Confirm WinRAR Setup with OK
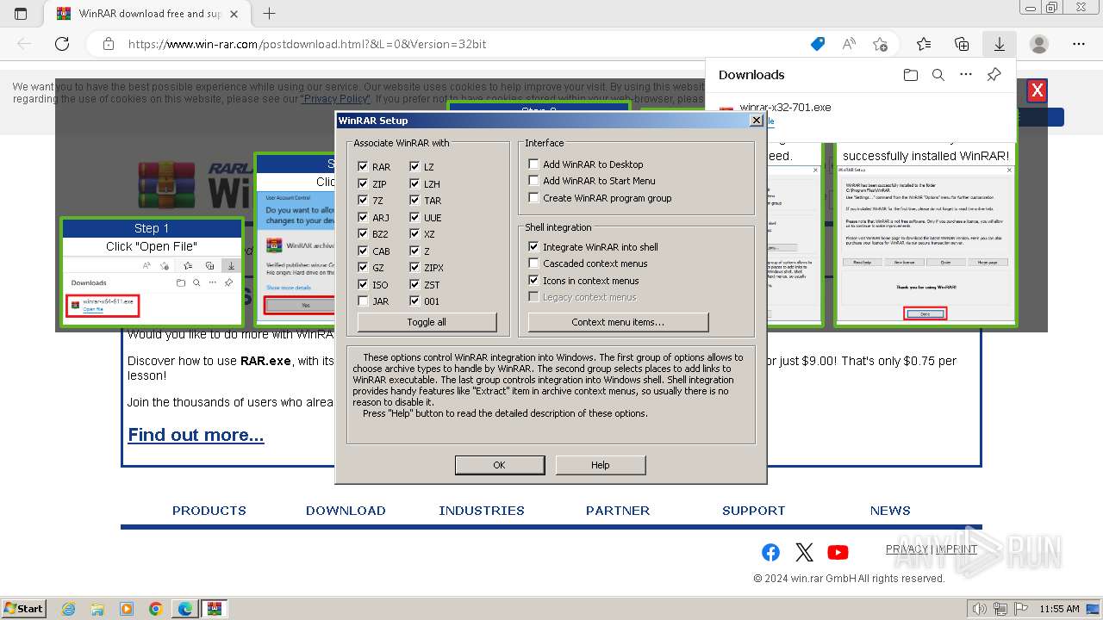This screenshot has height=620, width=1103. coord(499,465)
